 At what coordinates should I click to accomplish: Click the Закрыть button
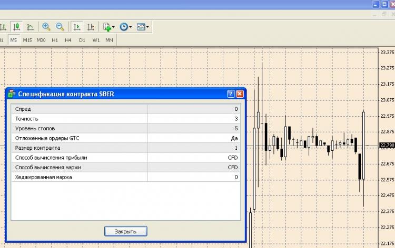click(126, 231)
